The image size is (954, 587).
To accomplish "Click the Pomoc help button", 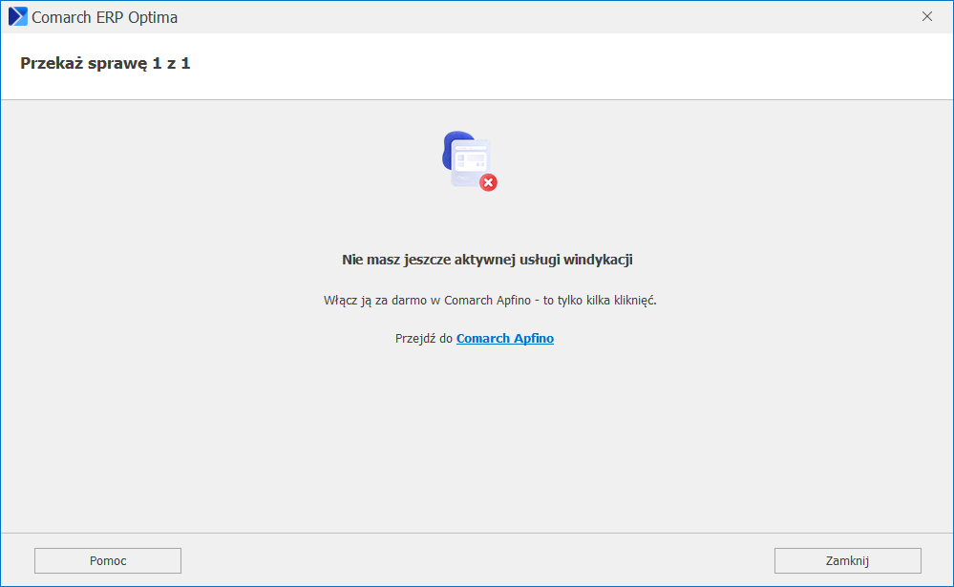I will (x=108, y=561).
